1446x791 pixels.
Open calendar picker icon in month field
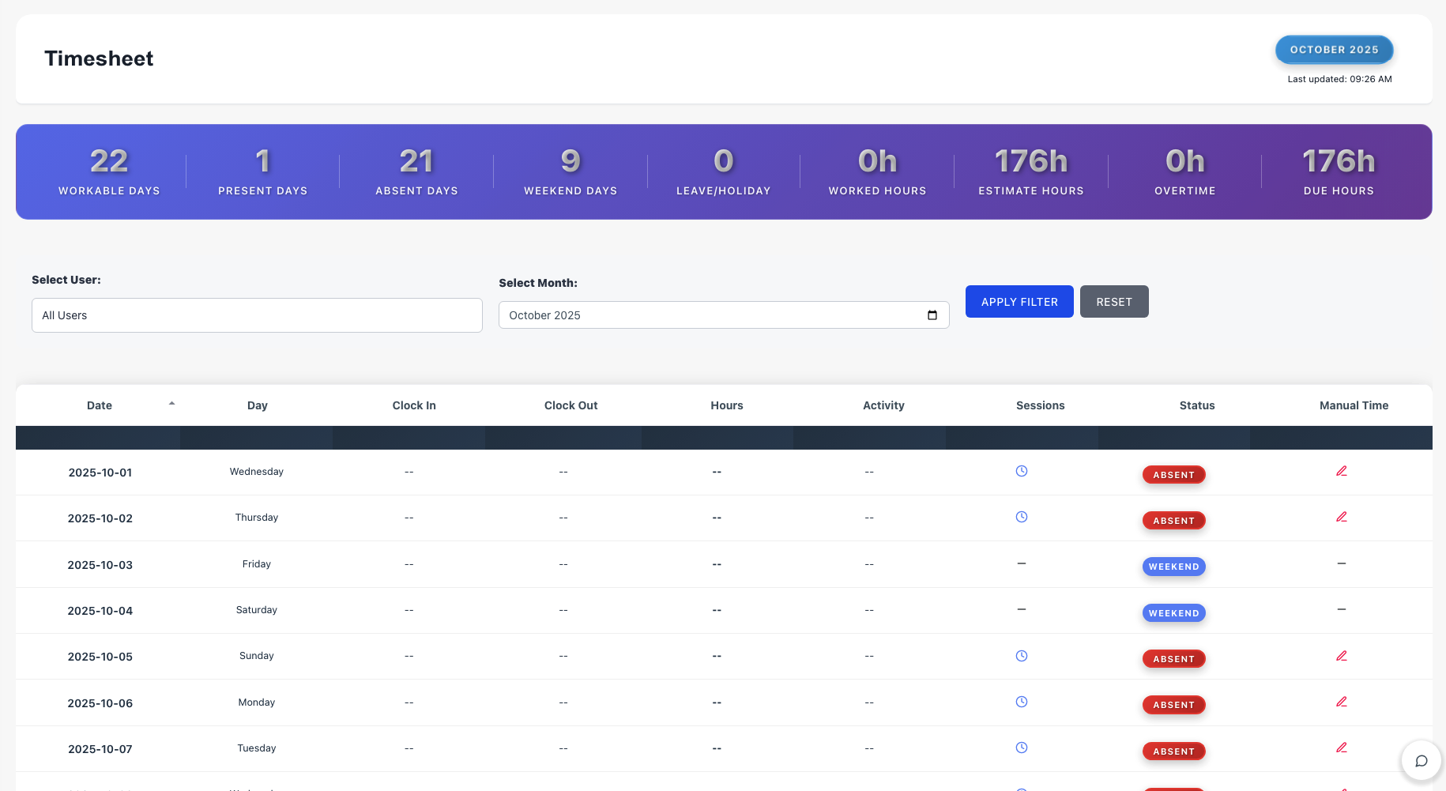932,315
